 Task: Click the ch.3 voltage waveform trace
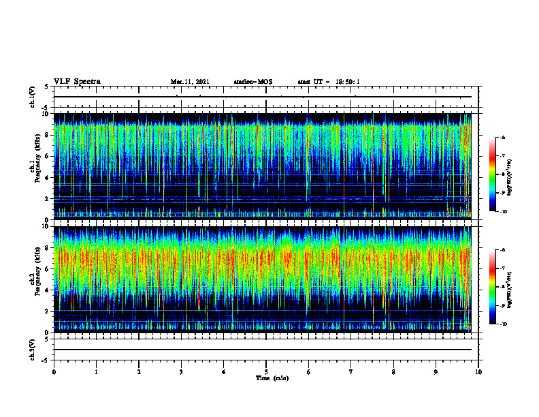[262, 350]
